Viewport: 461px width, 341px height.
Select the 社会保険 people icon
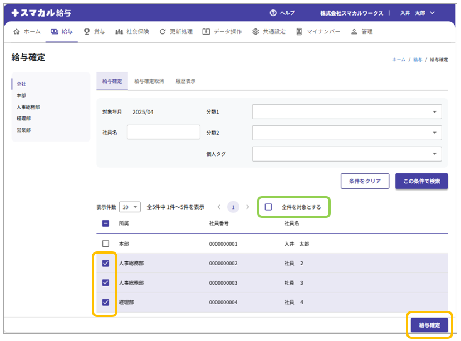[x=119, y=32]
